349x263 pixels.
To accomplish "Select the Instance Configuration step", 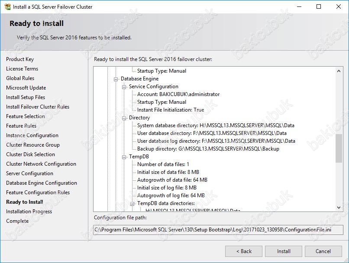I will point(32,135).
